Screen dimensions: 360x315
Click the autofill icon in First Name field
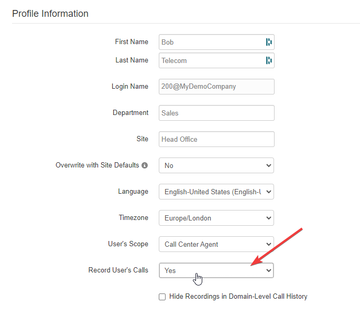click(269, 42)
